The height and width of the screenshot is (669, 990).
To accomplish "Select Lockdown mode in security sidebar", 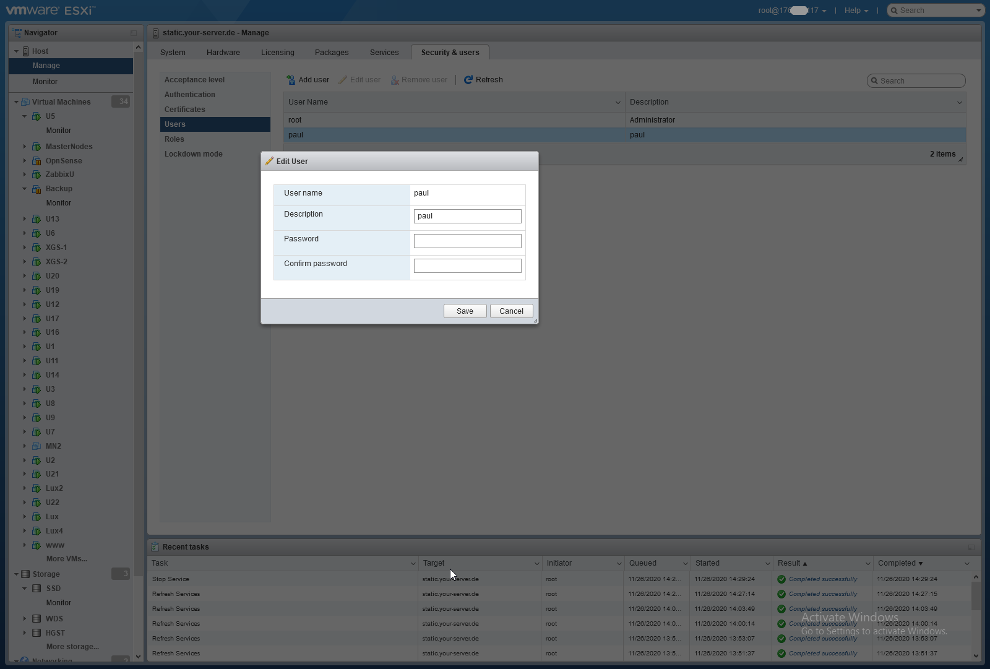I will [x=215, y=154].
